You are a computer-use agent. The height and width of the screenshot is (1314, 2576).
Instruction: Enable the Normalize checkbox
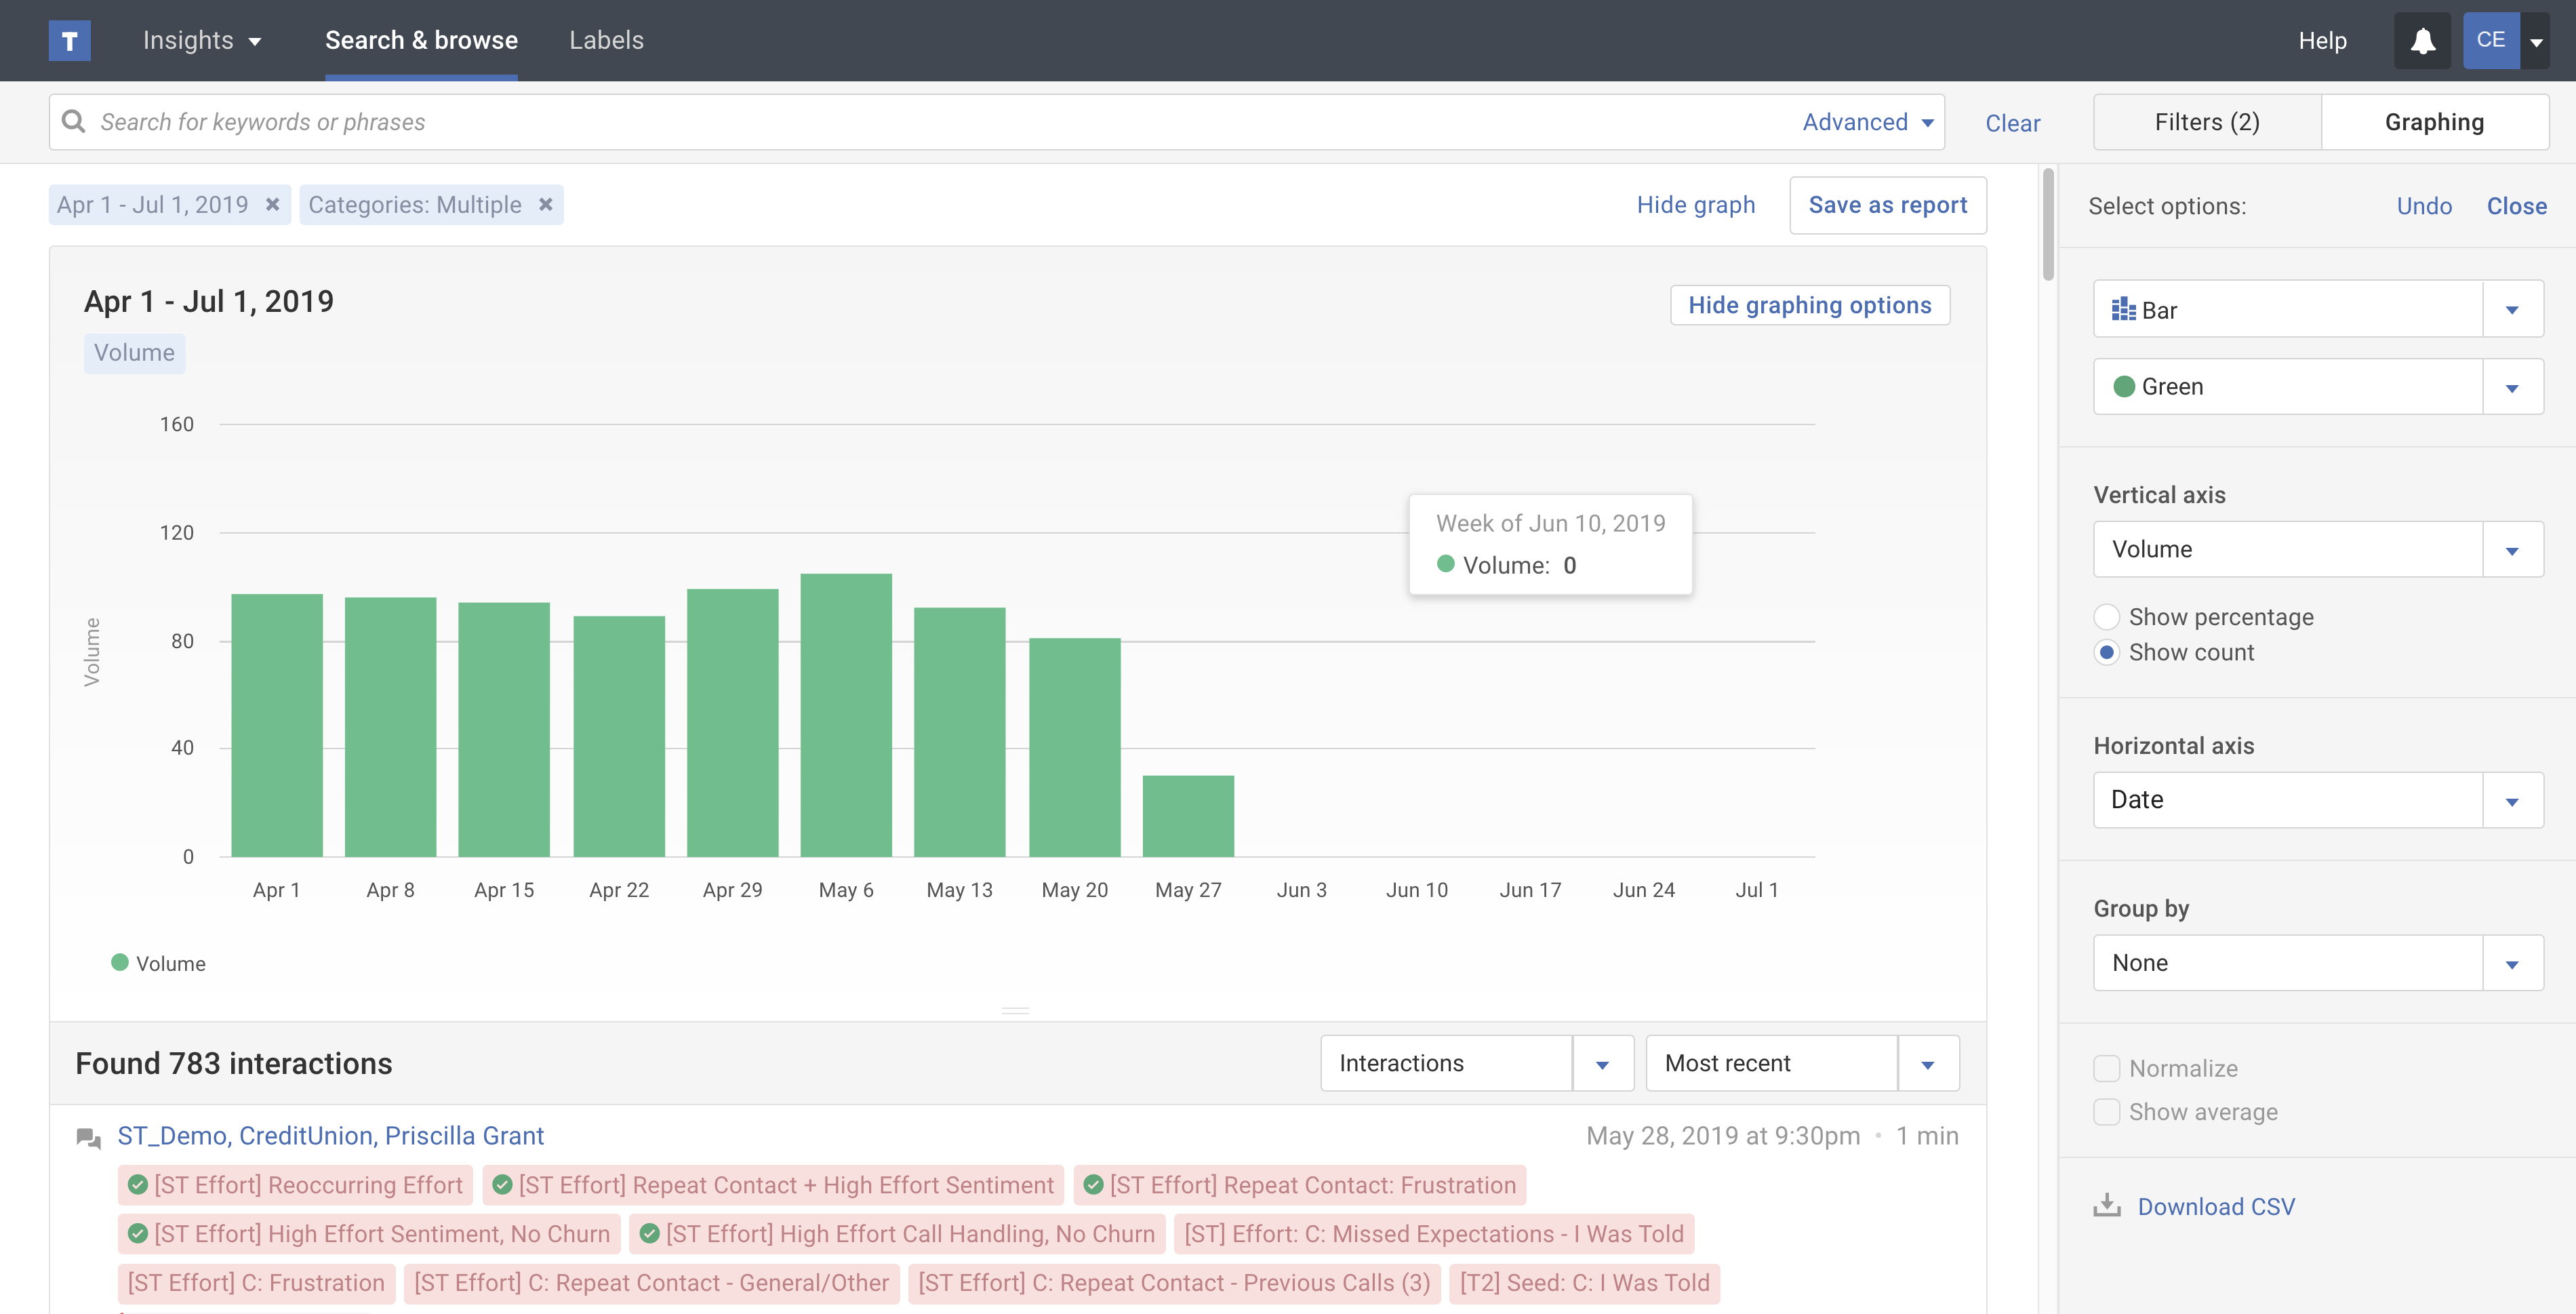[x=2106, y=1069]
